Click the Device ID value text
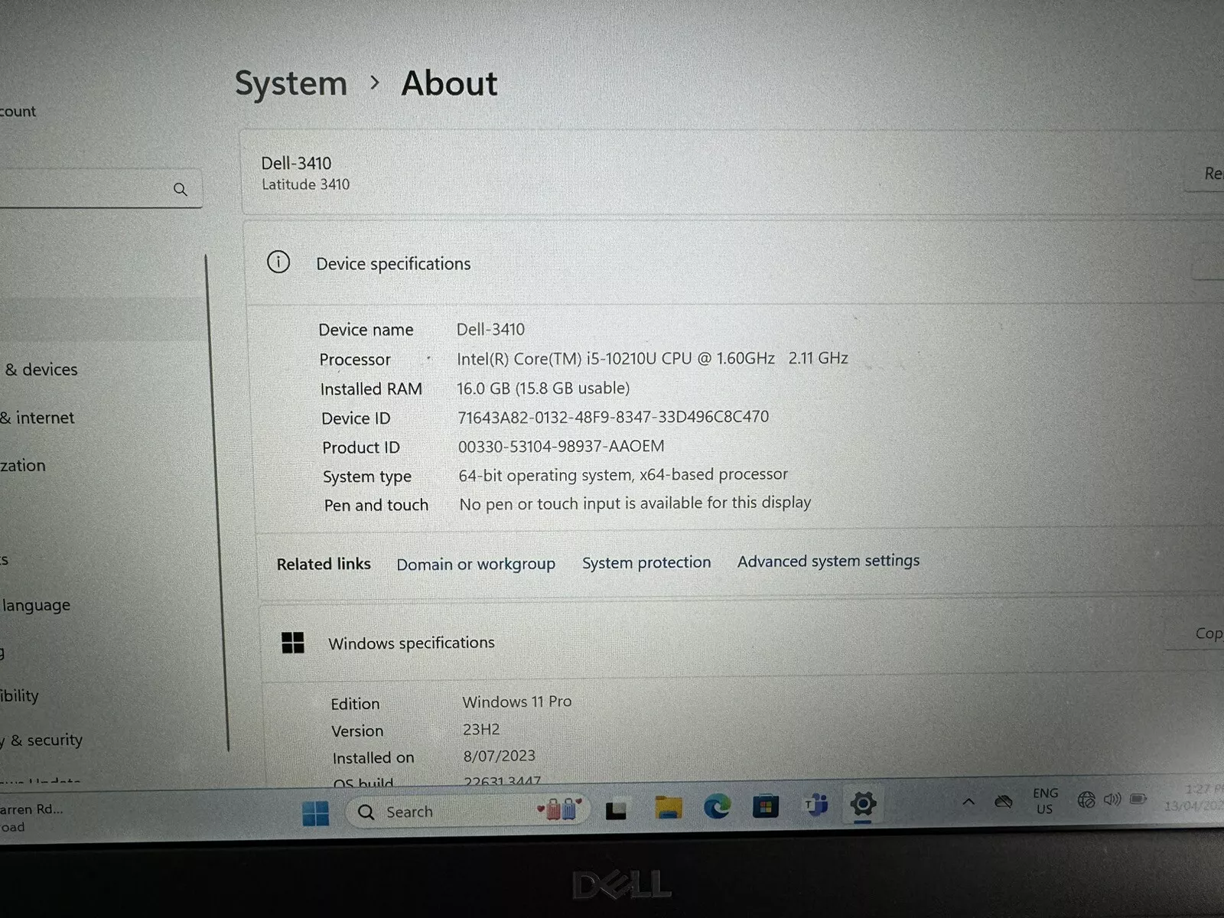 click(x=613, y=417)
